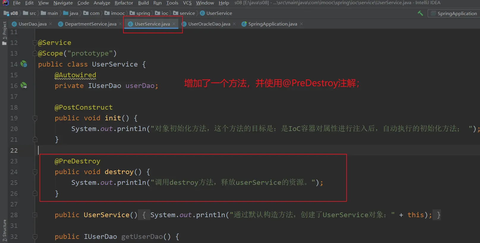Close the UserDao.java editor tab

pyautogui.click(x=51, y=24)
